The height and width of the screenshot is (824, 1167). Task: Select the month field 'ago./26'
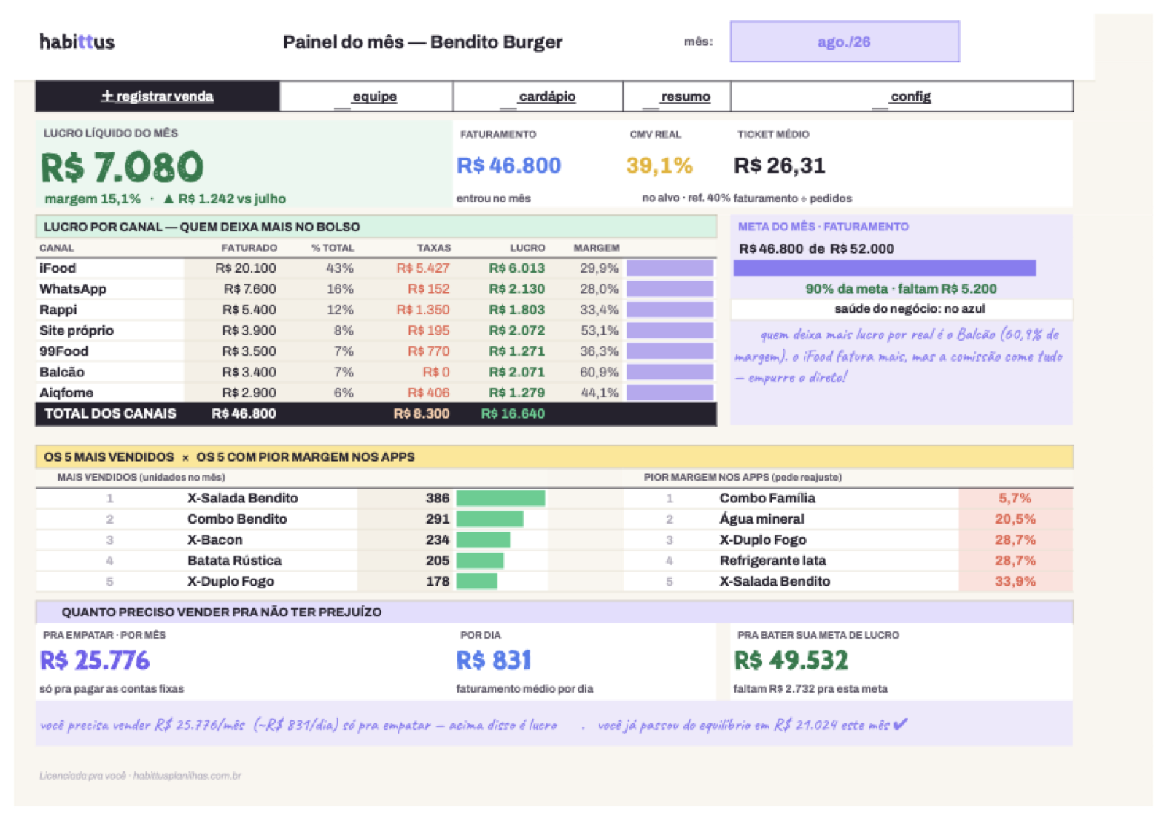(845, 42)
